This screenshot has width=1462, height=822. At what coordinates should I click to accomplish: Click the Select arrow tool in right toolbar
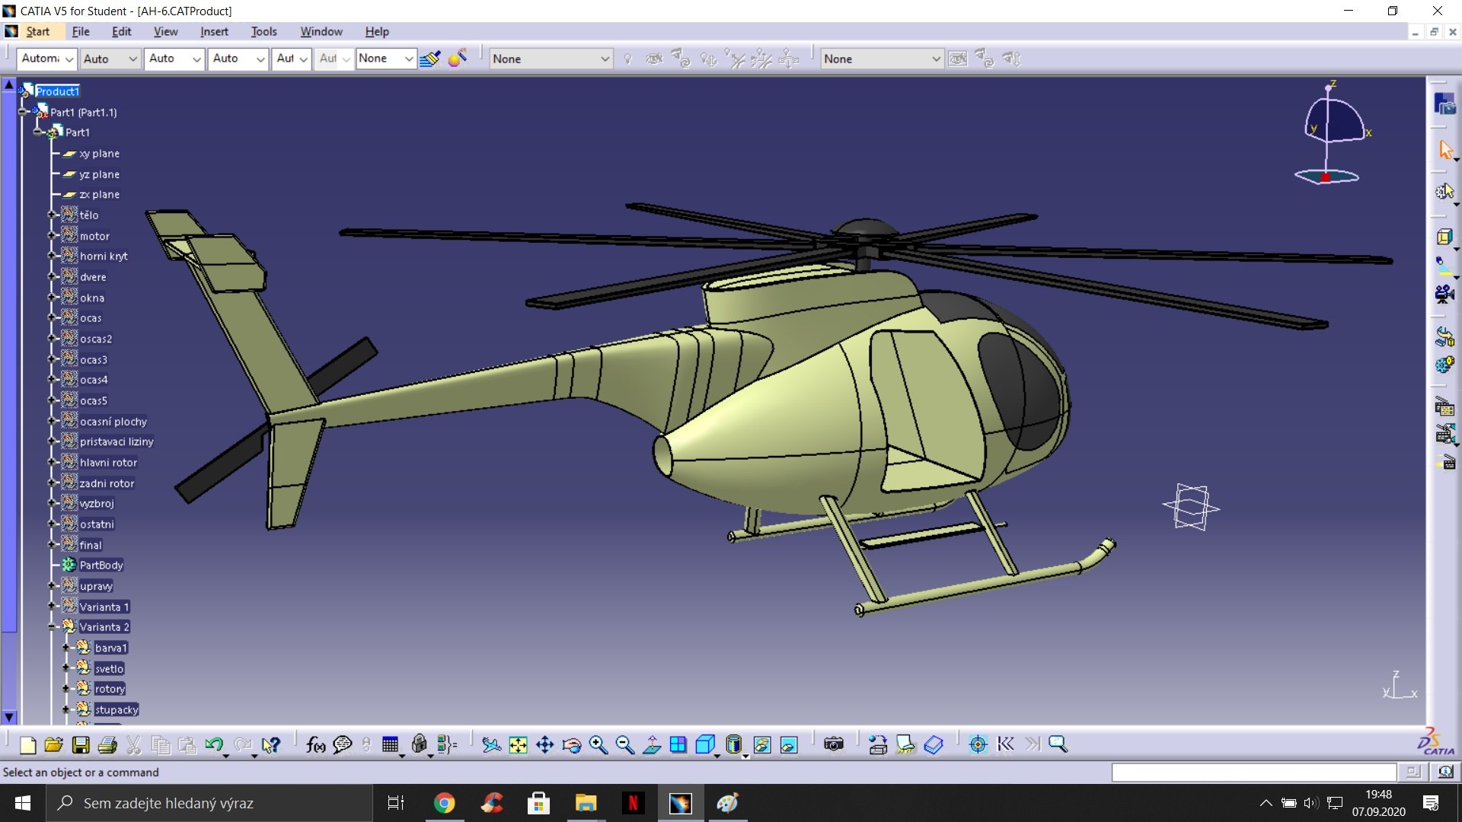(x=1444, y=149)
